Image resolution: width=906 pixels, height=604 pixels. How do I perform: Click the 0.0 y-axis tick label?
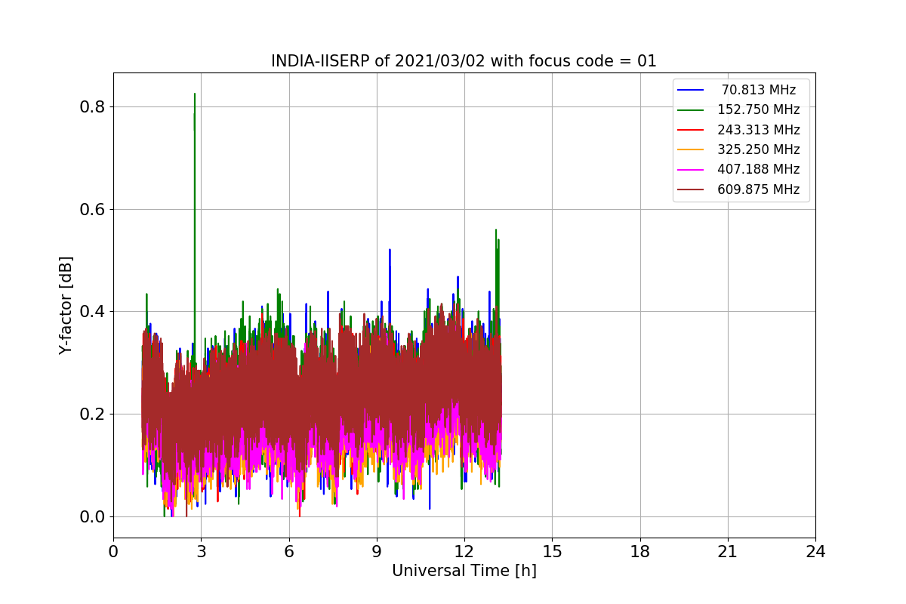coord(92,516)
